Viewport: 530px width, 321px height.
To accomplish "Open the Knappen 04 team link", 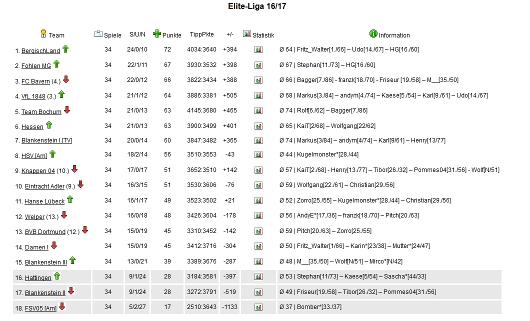I will [x=38, y=171].
